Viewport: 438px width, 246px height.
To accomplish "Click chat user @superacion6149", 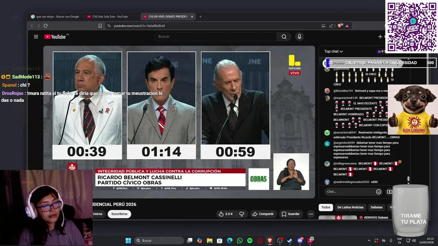I will tap(345, 98).
